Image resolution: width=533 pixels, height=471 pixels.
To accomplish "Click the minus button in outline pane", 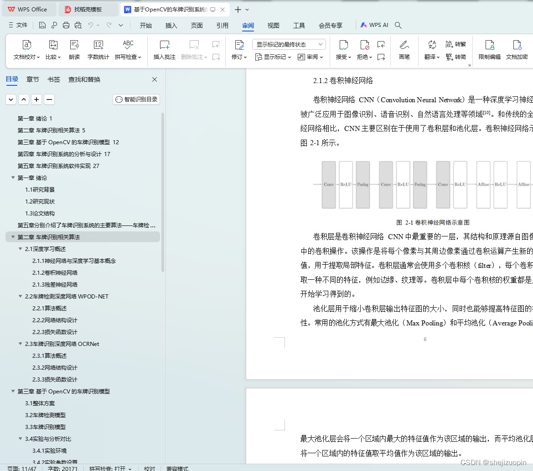I will point(49,99).
